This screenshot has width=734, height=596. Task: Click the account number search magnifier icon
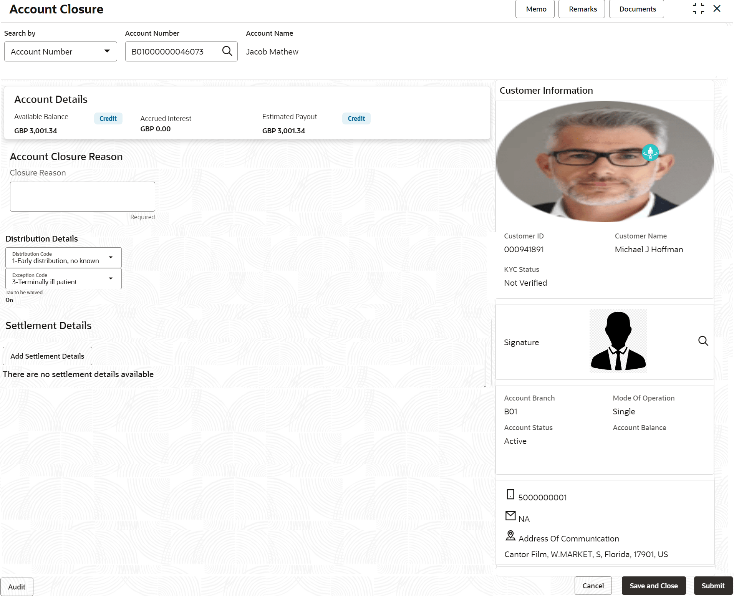227,51
